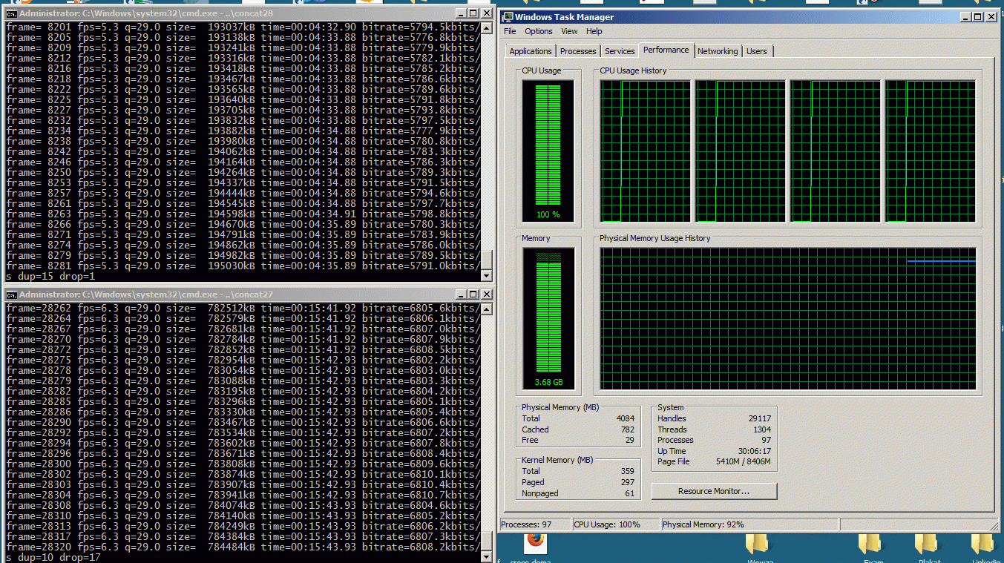This screenshot has height=563, width=1004.
Task: Switch to the Users tab
Action: [757, 51]
